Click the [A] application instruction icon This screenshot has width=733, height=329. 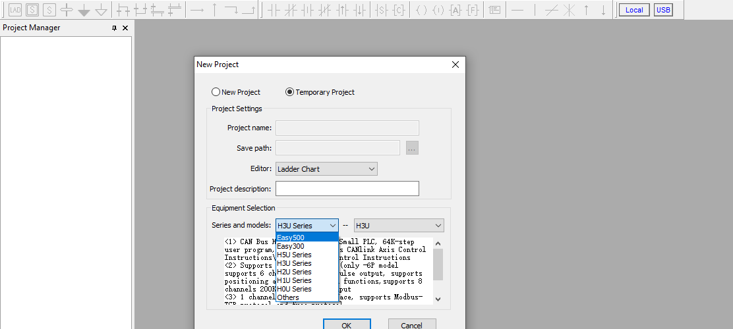(455, 10)
